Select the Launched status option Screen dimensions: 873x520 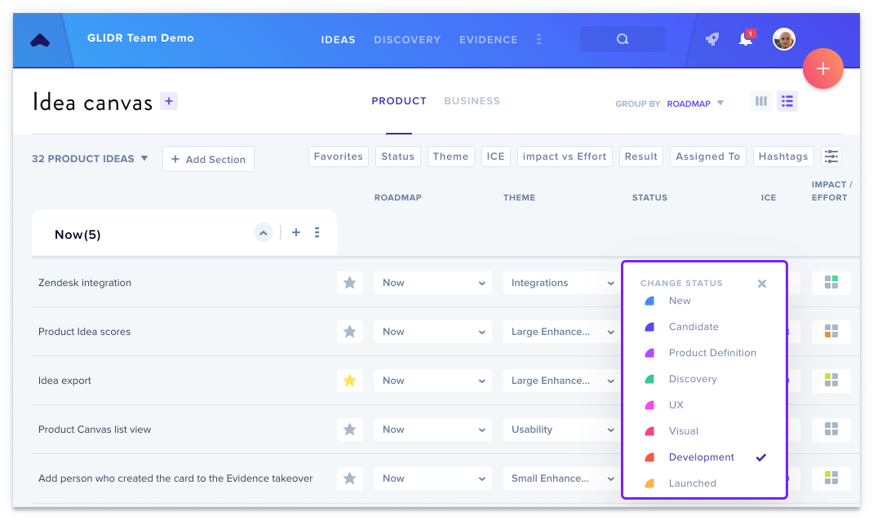pyautogui.click(x=692, y=483)
